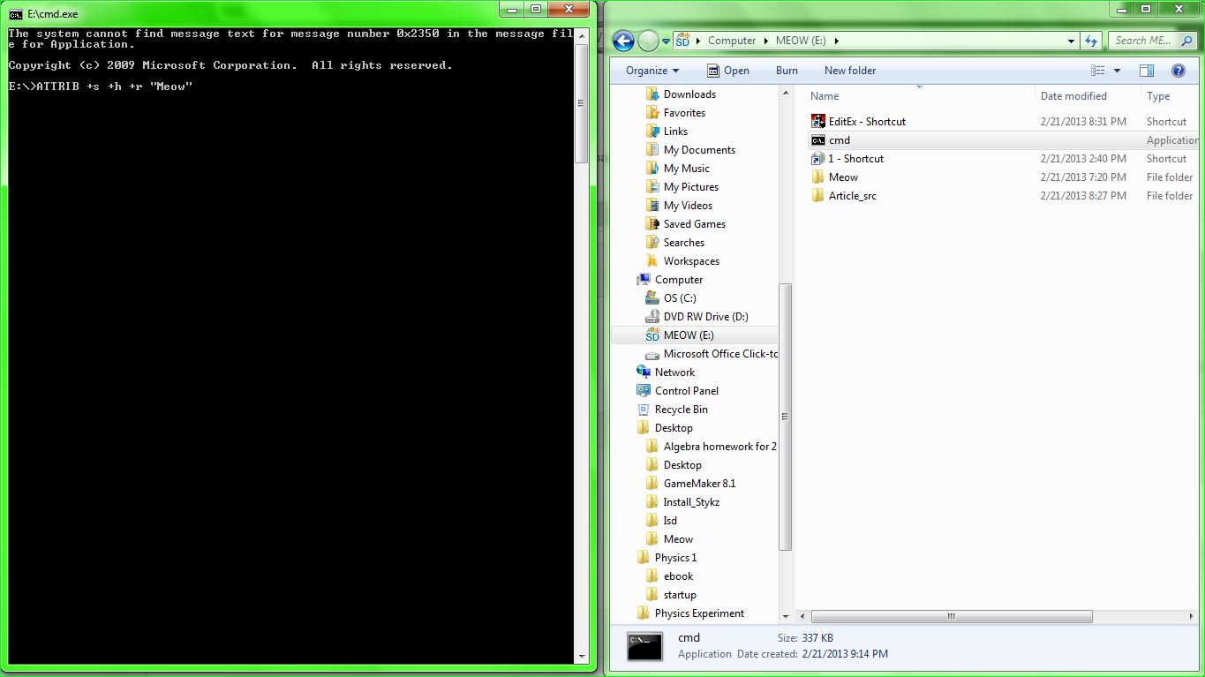Click the Back arrow in Explorer
1205x677 pixels.
[x=623, y=41]
